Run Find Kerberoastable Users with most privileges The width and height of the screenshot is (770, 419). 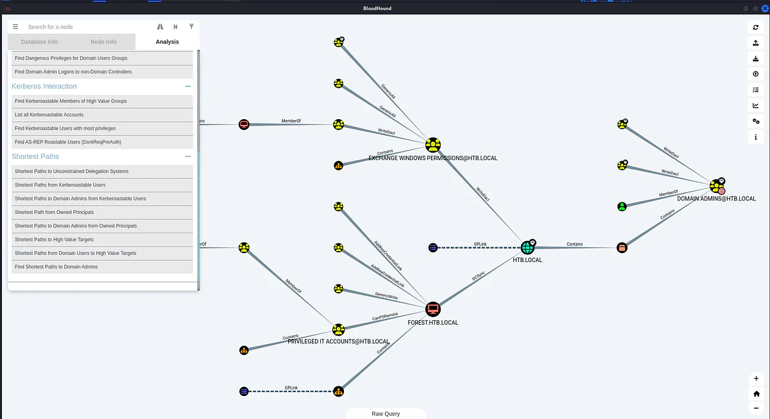click(102, 128)
